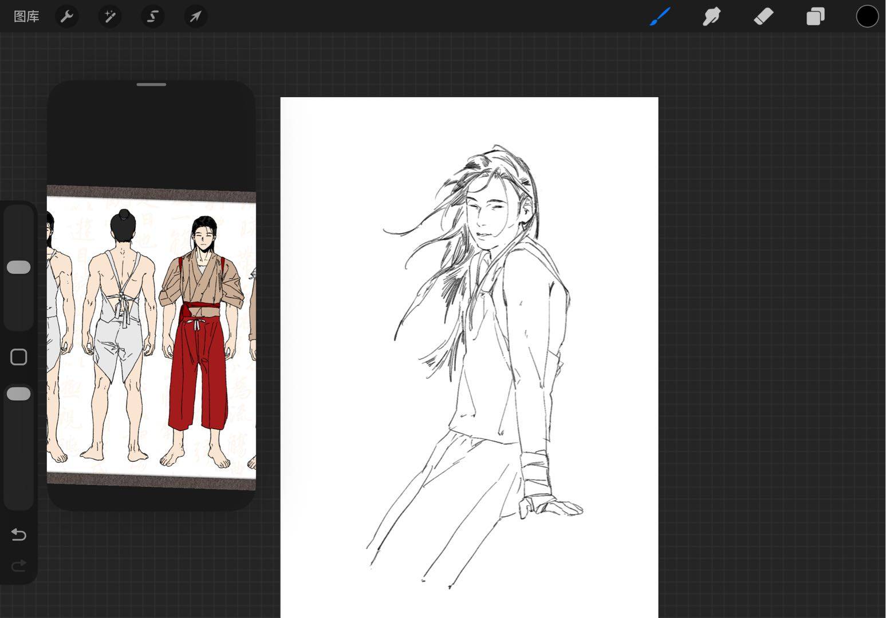This screenshot has width=886, height=618.
Task: Open the Layers panel
Action: pyautogui.click(x=815, y=17)
